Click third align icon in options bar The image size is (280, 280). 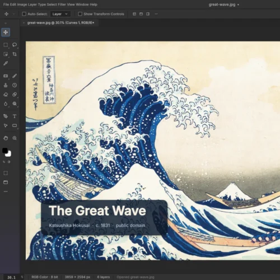pyautogui.click(x=148, y=14)
